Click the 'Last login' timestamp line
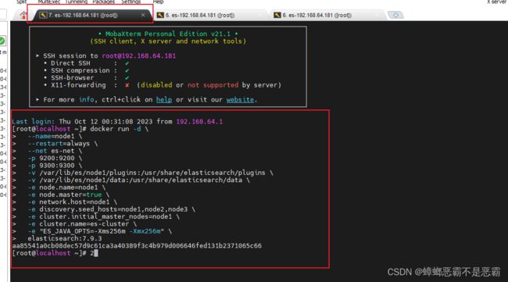This screenshot has width=508, height=282. (117, 122)
